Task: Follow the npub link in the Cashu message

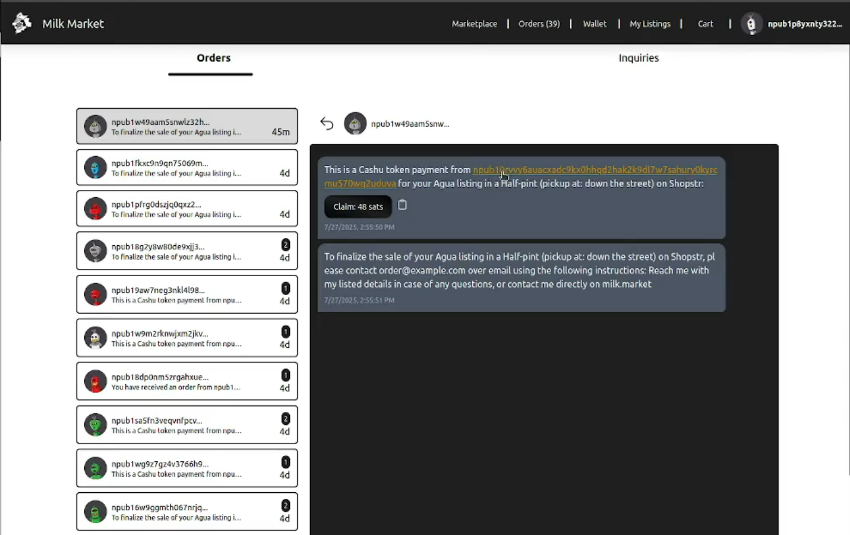Action: click(x=594, y=170)
